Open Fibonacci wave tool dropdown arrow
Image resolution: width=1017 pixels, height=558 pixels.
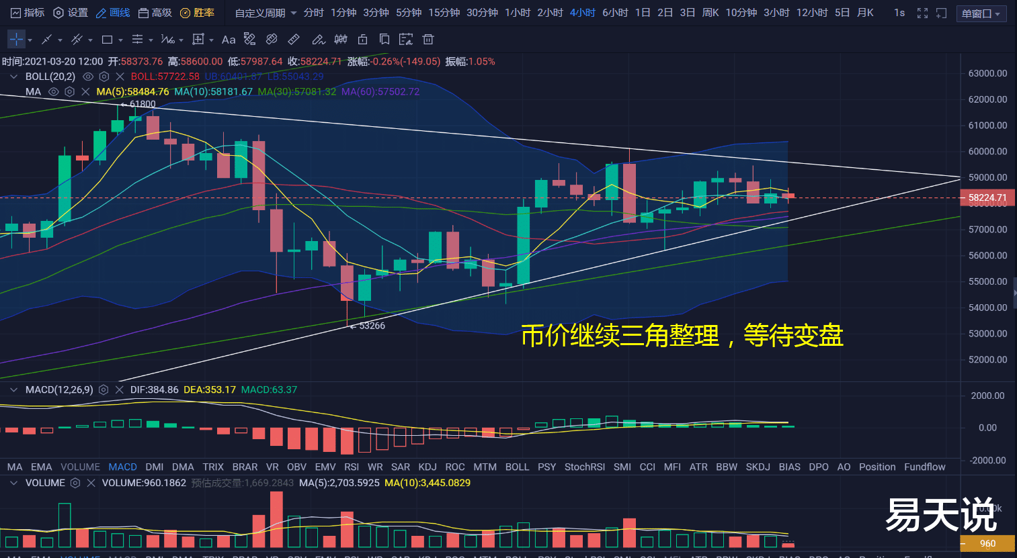click(181, 40)
